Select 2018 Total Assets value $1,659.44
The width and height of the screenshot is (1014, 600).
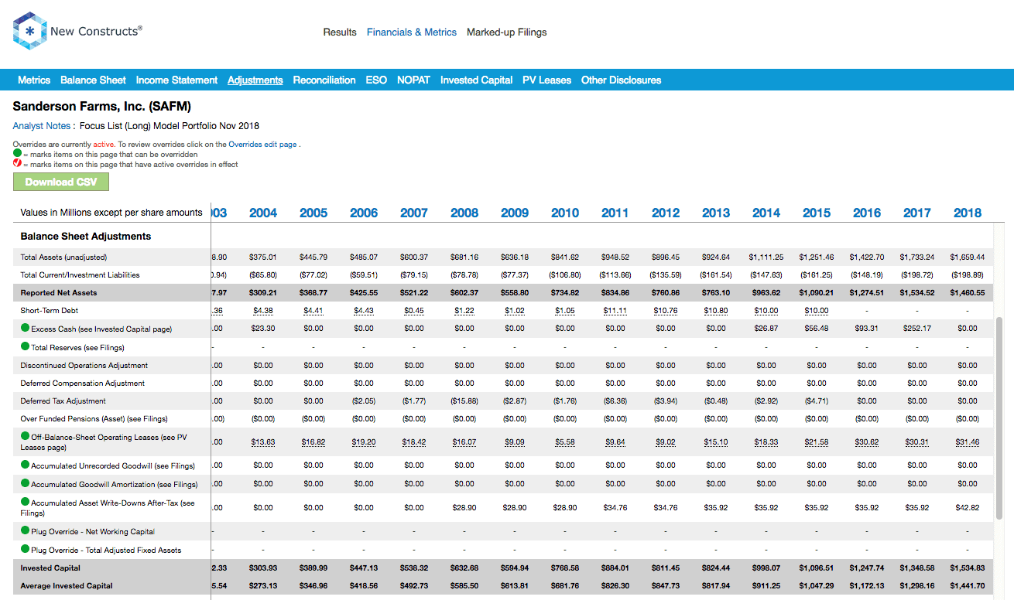tap(968, 257)
